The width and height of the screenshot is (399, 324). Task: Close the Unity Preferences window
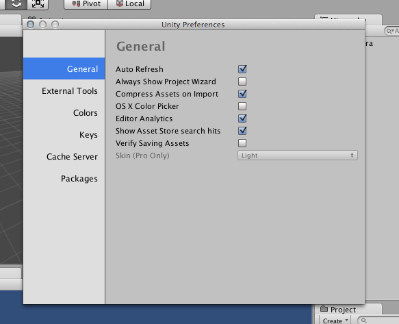pyautogui.click(x=31, y=25)
